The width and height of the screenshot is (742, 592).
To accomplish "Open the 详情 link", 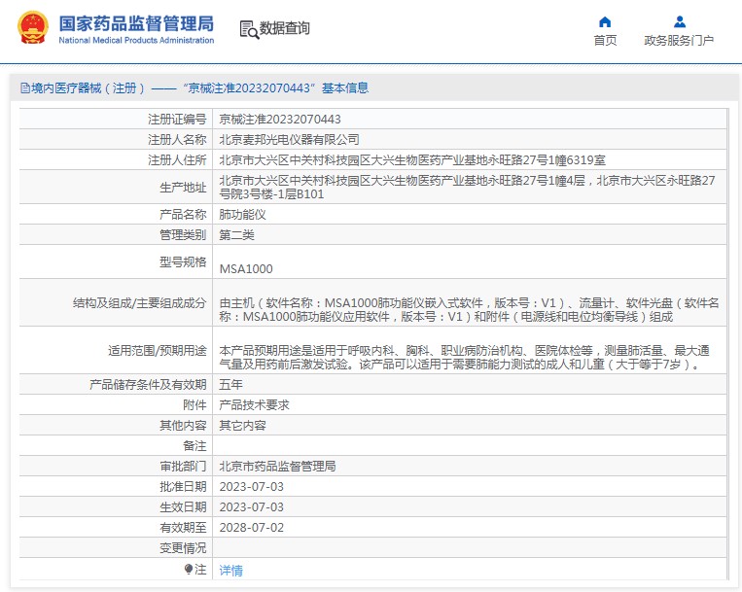I will [230, 571].
